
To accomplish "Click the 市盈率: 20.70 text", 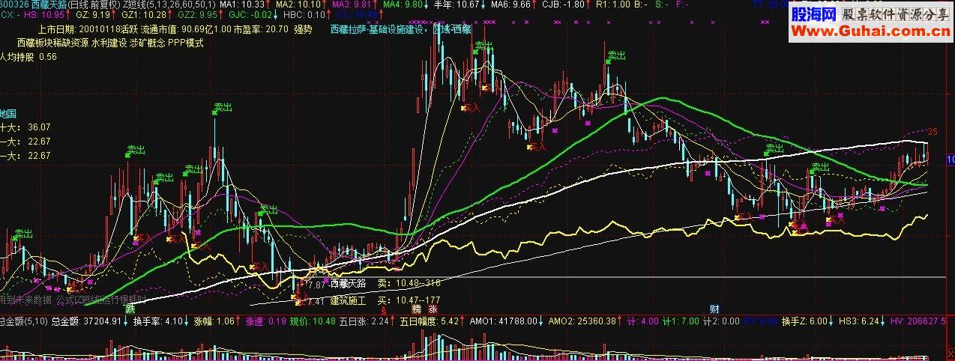I will pos(262,29).
